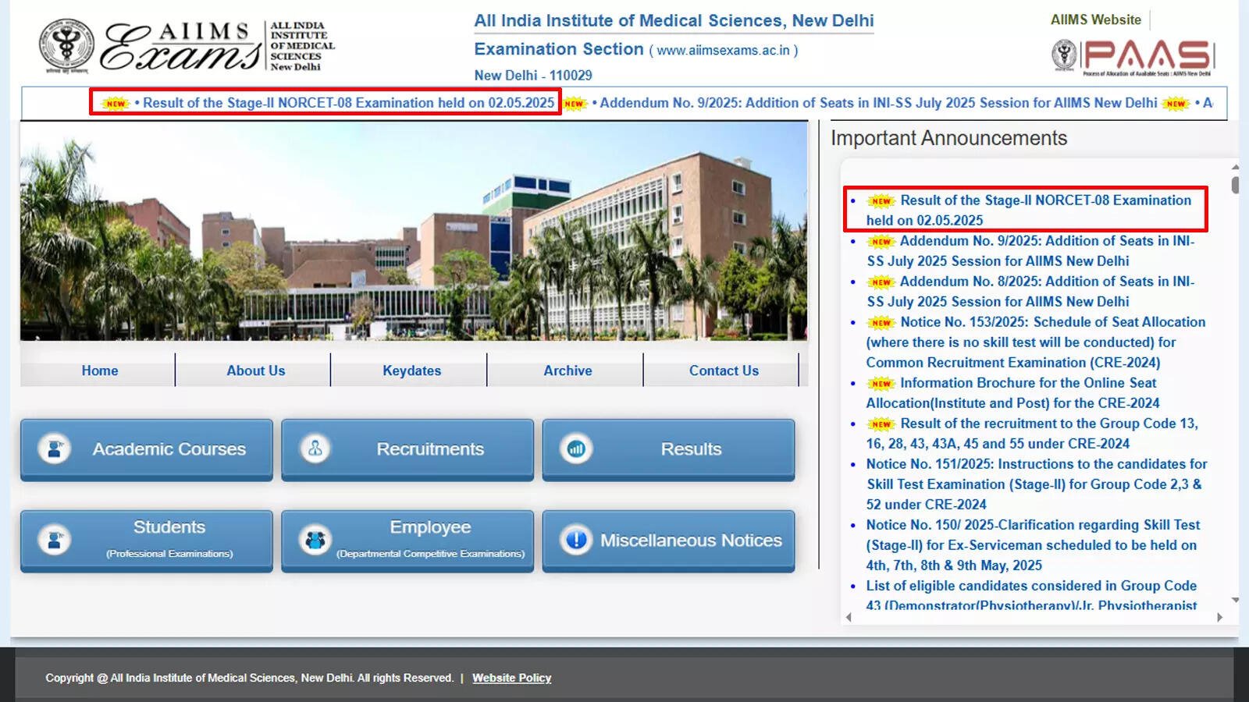The height and width of the screenshot is (702, 1249).
Task: Open the Keydates menu item
Action: point(411,370)
